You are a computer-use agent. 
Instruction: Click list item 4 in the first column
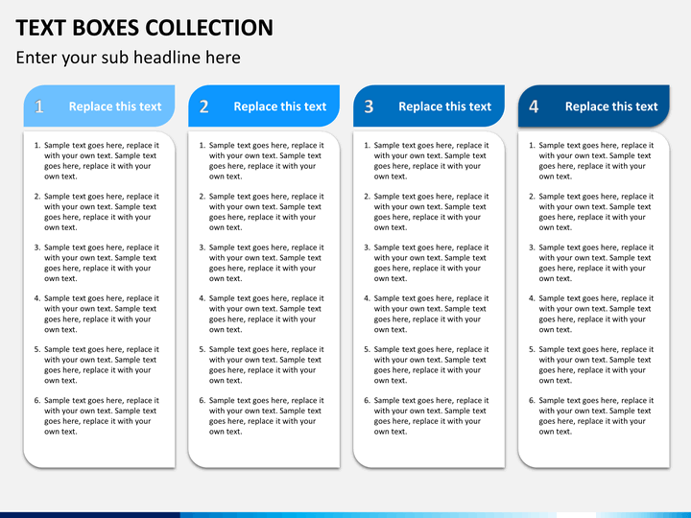(97, 314)
